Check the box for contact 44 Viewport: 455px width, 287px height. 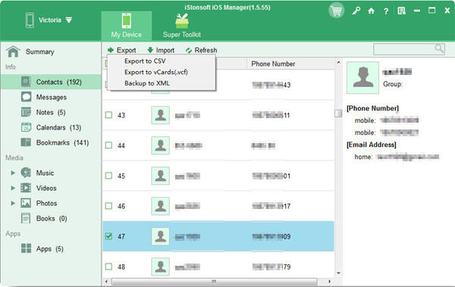[x=108, y=145]
